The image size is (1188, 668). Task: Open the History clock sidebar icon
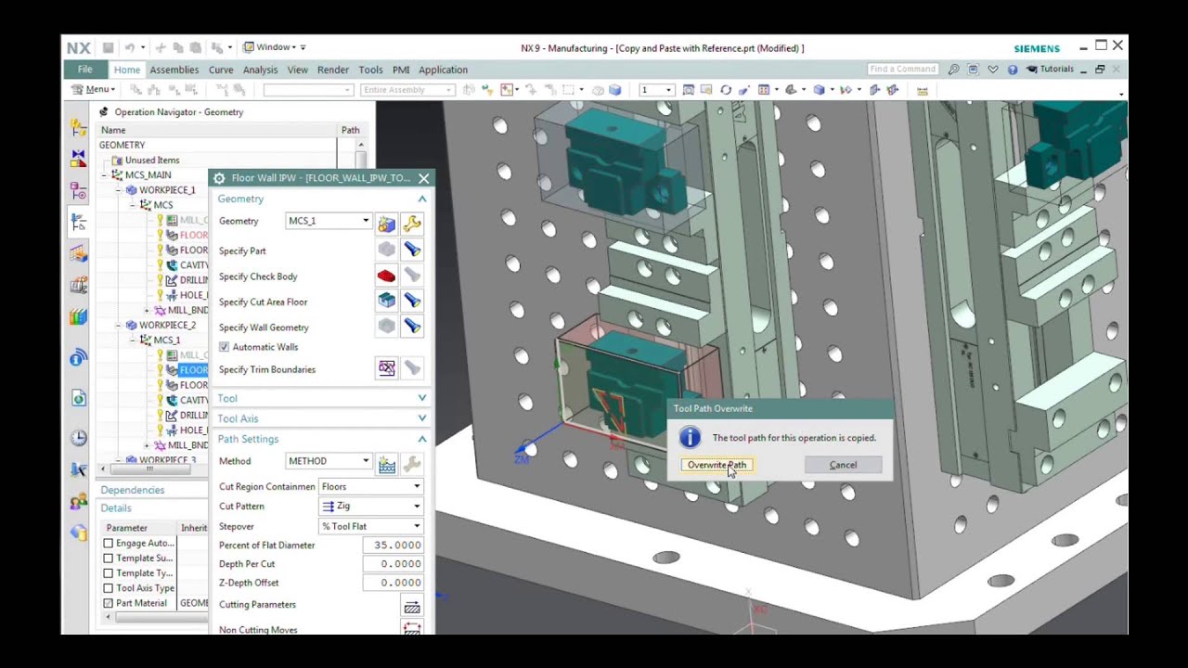click(x=78, y=438)
